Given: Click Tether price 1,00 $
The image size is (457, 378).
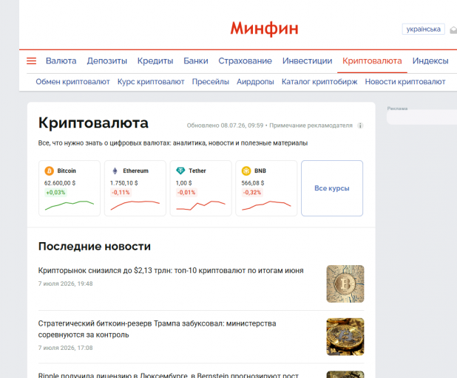Looking at the screenshot, I should 183,183.
